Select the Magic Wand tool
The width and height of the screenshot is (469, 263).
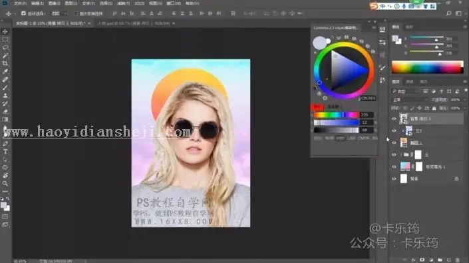[5, 56]
